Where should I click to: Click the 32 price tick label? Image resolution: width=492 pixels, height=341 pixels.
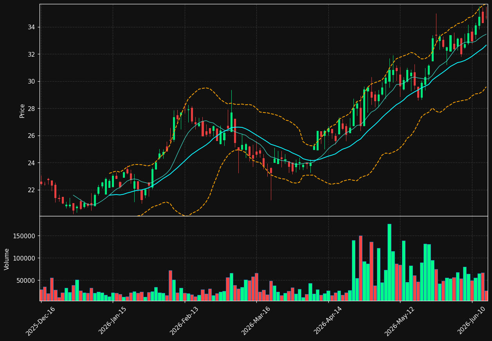[x=31, y=54]
